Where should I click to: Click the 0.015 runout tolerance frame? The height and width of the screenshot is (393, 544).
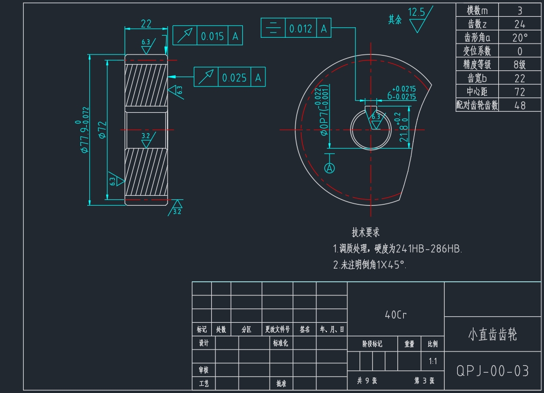pos(208,35)
